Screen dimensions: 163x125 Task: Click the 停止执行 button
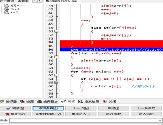tap(15, 114)
